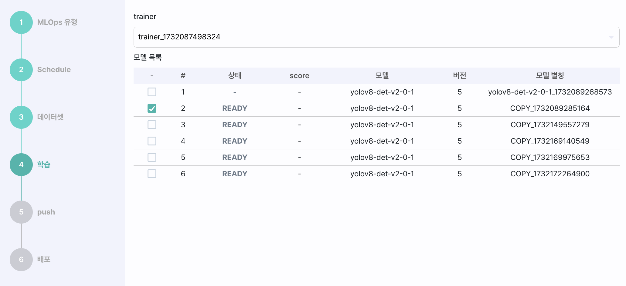
Task: Click READY status in row 3
Action: point(235,125)
